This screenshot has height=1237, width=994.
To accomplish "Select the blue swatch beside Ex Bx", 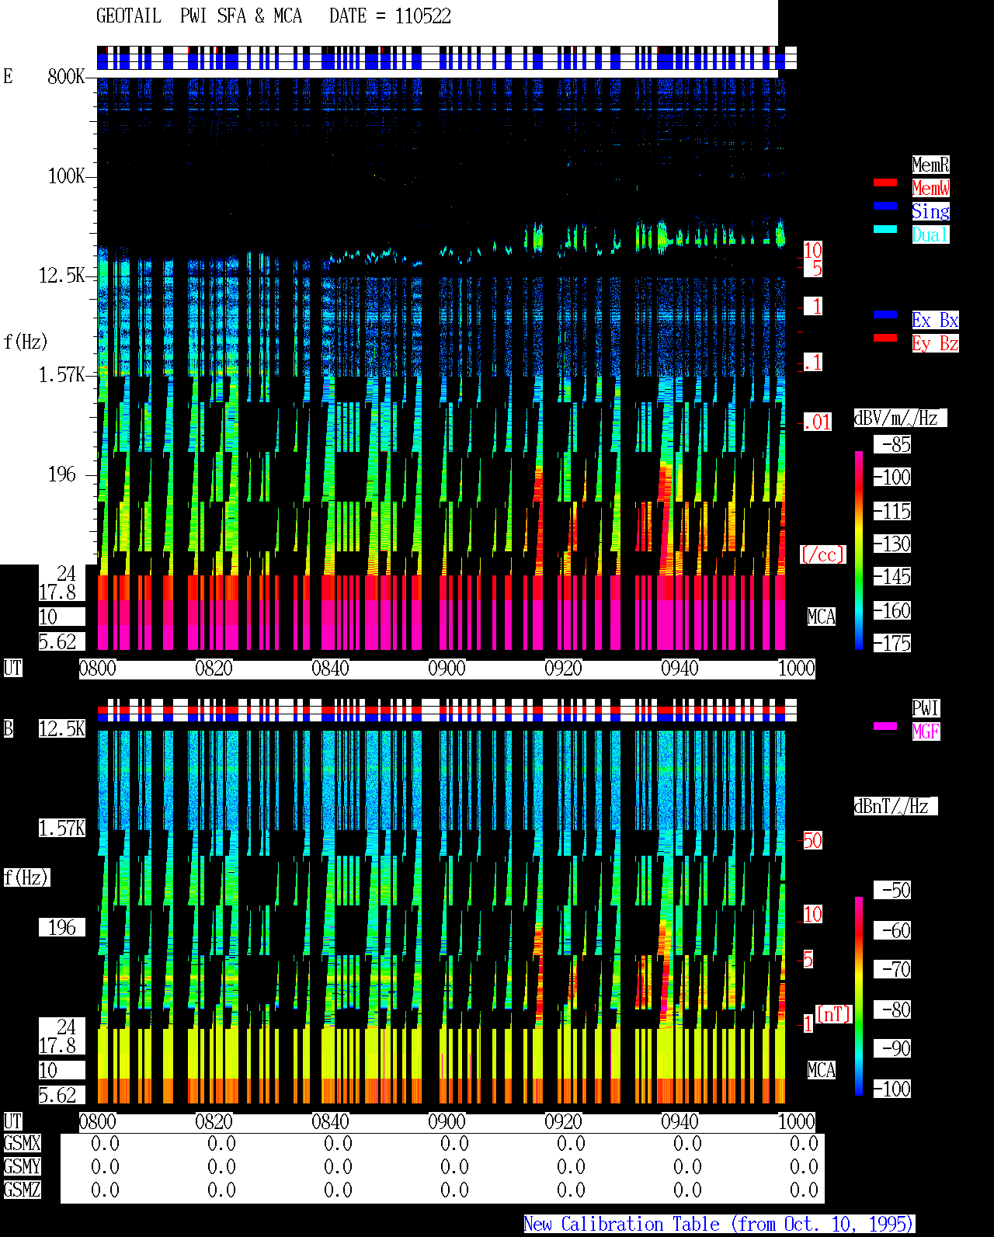I will pyautogui.click(x=885, y=314).
